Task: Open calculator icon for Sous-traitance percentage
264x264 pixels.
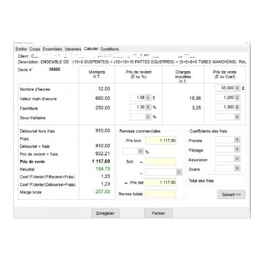Action: [148, 117]
